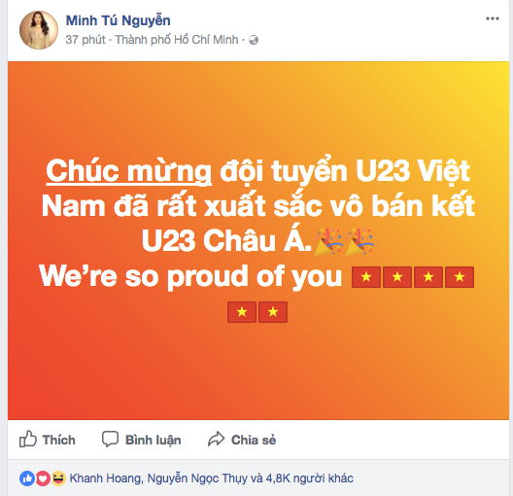View the 4,8K người khác reactions list
Screen dimensions: 513x496
click(310, 478)
